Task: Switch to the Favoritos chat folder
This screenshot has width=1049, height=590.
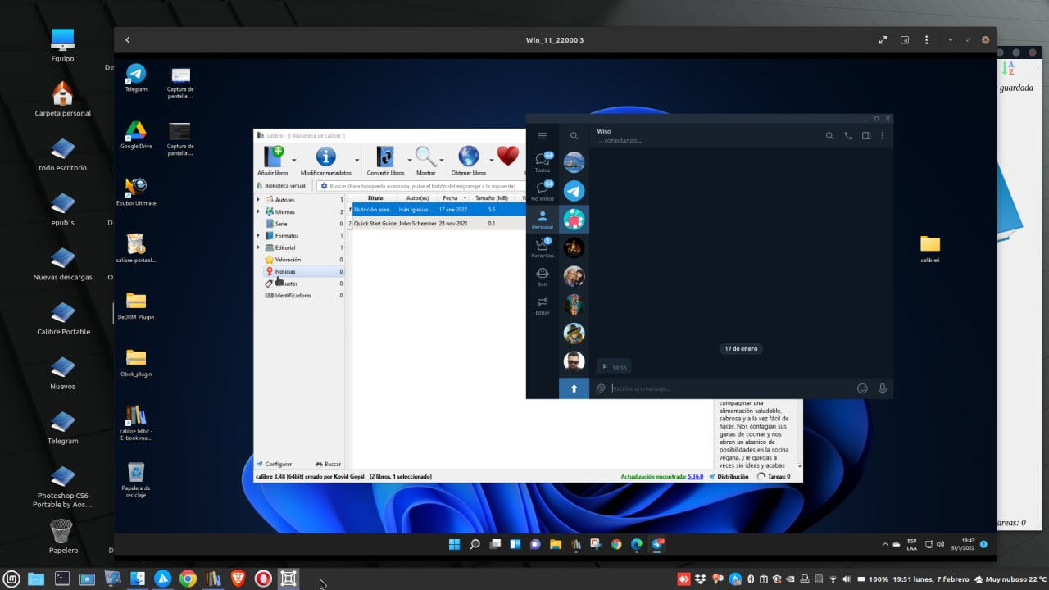Action: click(x=542, y=247)
